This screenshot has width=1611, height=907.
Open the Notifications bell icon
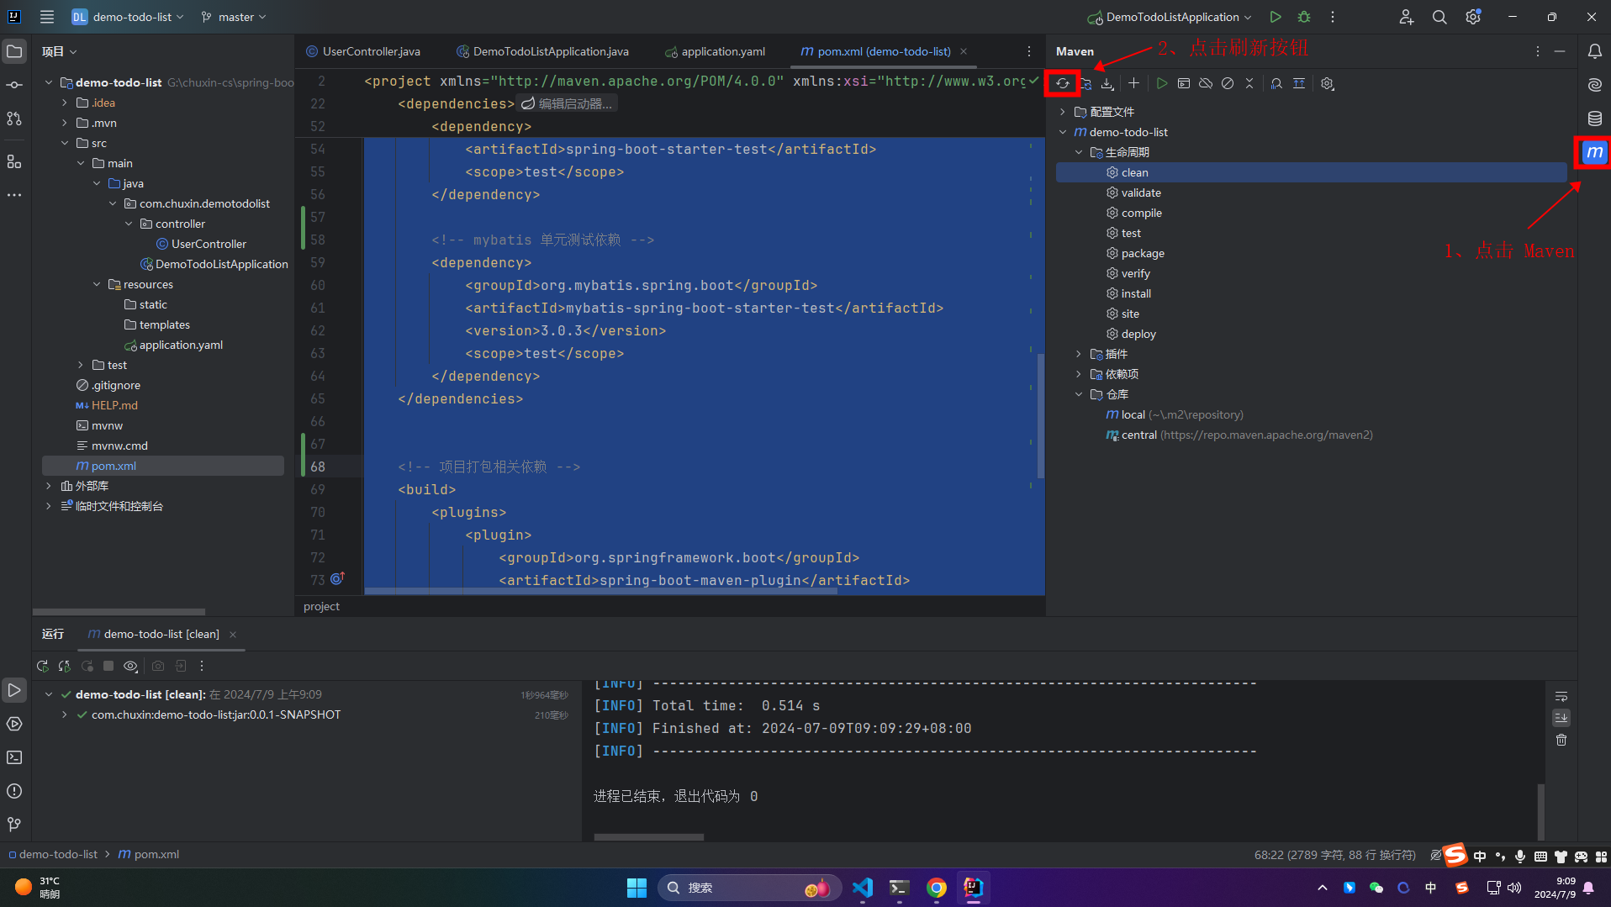coord(1594,51)
